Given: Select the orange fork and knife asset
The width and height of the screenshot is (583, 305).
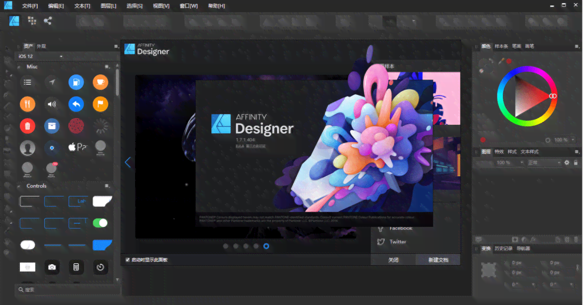Looking at the screenshot, I should (x=28, y=104).
